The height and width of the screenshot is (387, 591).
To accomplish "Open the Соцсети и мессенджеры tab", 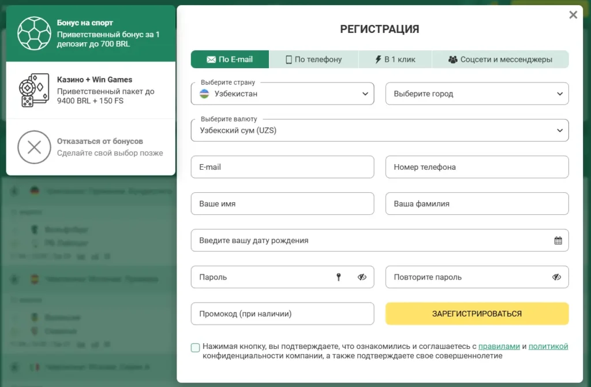I will 500,59.
